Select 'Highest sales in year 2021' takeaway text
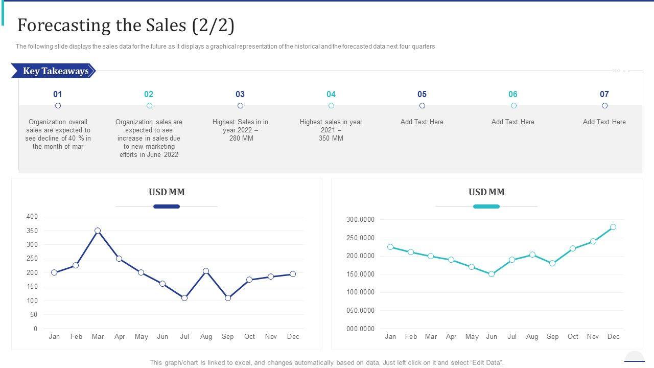 pyautogui.click(x=331, y=130)
